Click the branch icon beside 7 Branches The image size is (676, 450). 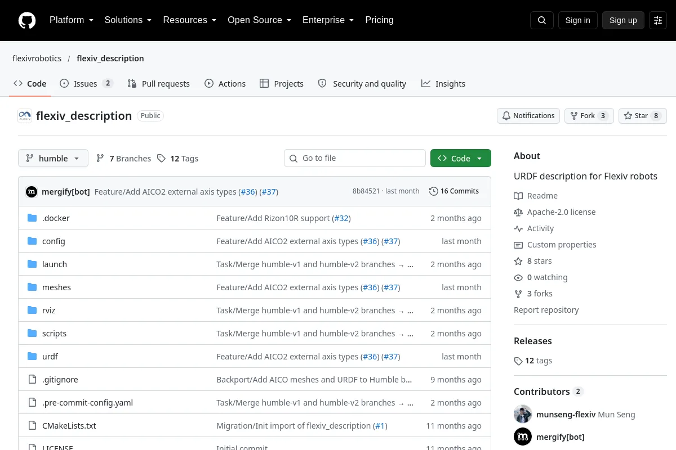point(100,159)
